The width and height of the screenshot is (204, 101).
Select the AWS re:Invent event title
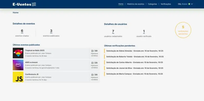click(31, 62)
